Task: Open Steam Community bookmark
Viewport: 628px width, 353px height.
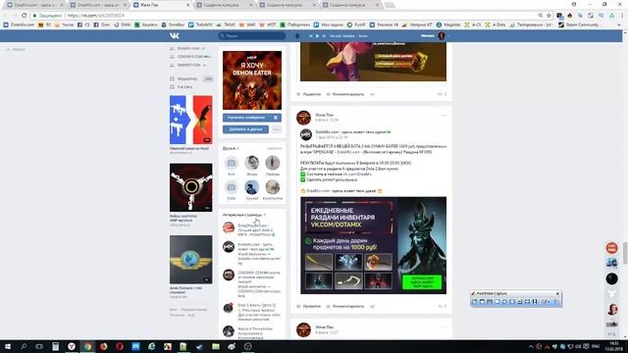Action: 579,25
